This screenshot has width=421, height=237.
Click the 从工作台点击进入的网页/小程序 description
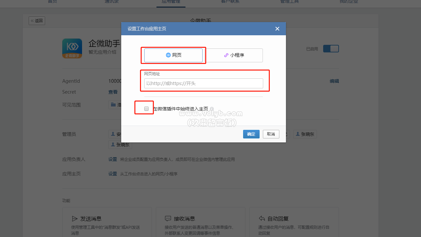[x=149, y=174]
